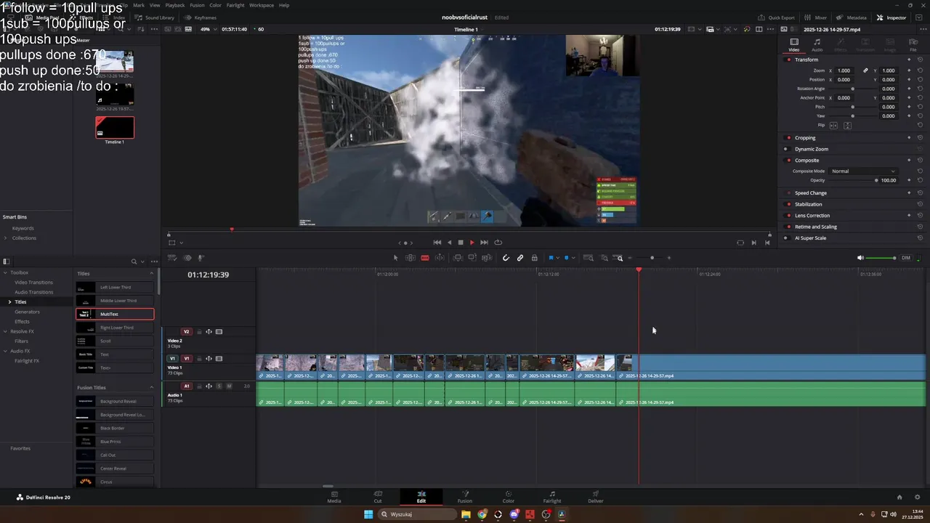Click the Zoom X value field
The image size is (930, 523).
(844, 70)
